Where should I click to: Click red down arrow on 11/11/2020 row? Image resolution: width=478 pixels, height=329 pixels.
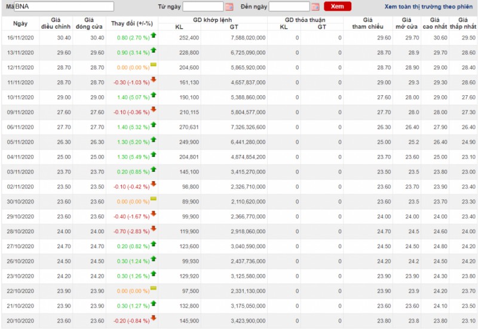tap(154, 80)
